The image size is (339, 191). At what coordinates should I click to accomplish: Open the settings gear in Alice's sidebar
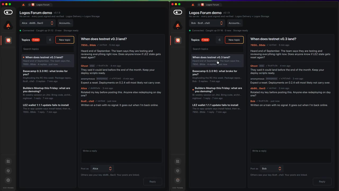[8, 180]
